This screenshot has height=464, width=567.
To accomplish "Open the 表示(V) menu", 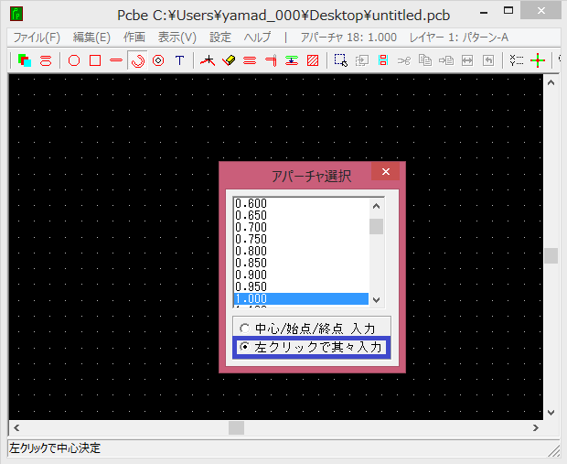I will tap(177, 38).
